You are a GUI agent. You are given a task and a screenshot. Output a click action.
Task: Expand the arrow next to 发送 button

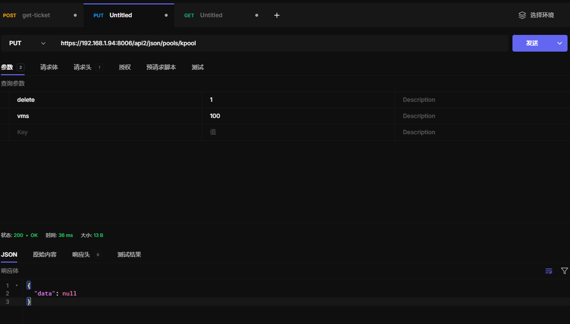point(560,43)
